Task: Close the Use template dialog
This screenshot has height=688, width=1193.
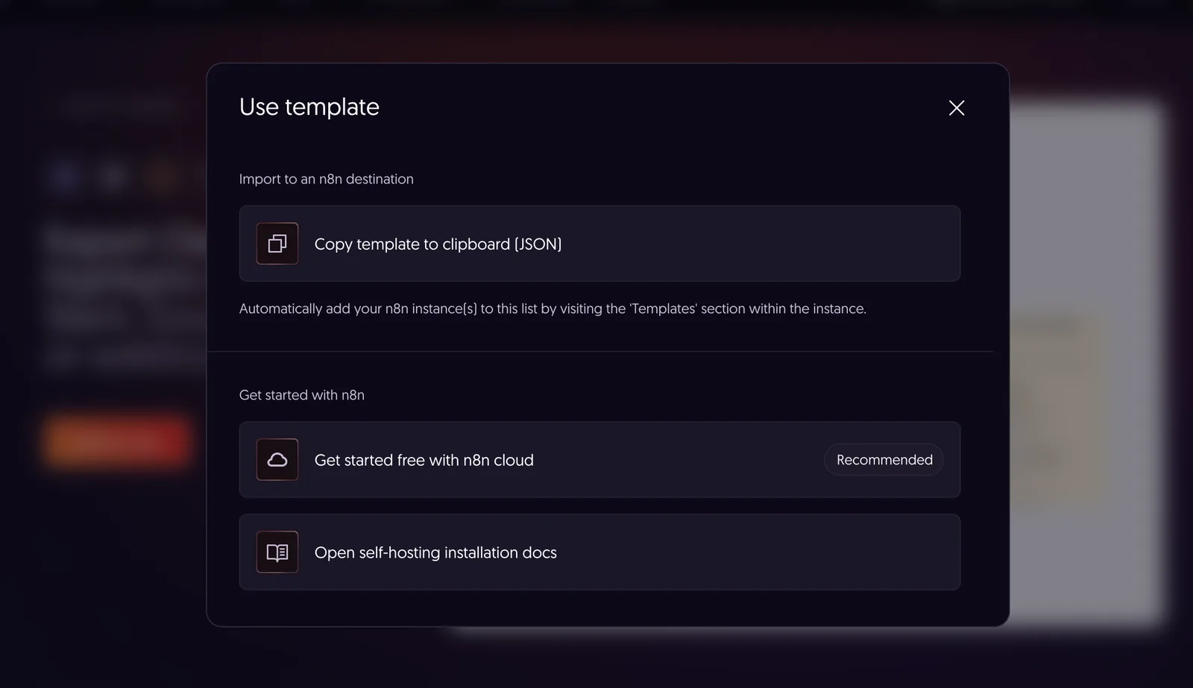Action: click(x=957, y=108)
